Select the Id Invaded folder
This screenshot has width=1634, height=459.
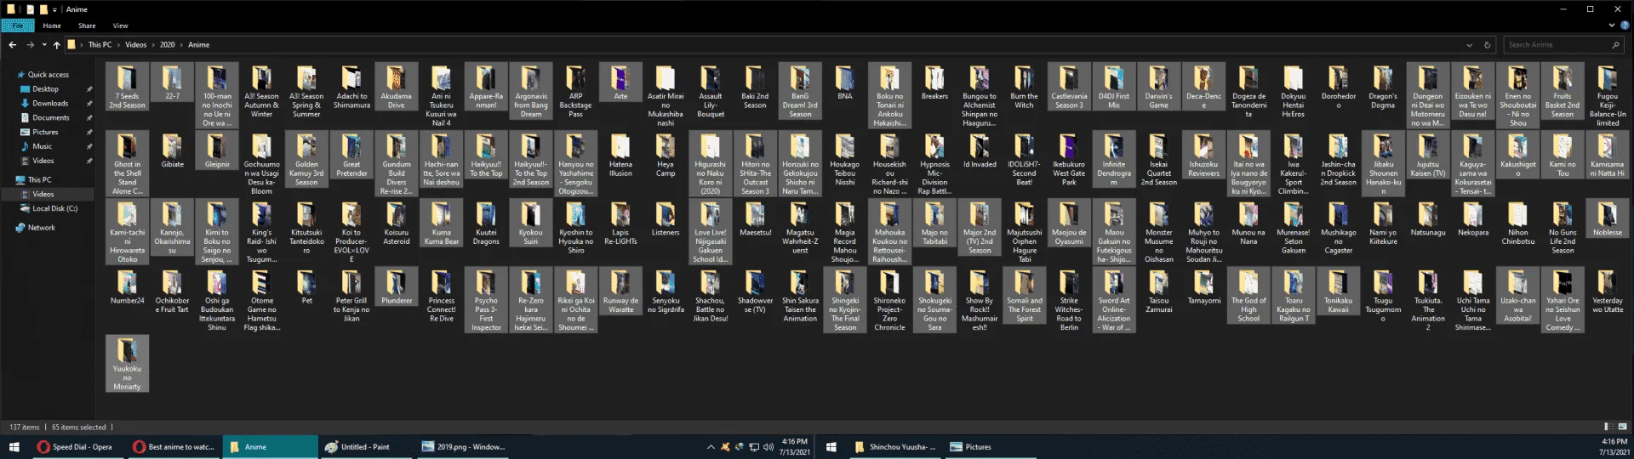click(980, 150)
